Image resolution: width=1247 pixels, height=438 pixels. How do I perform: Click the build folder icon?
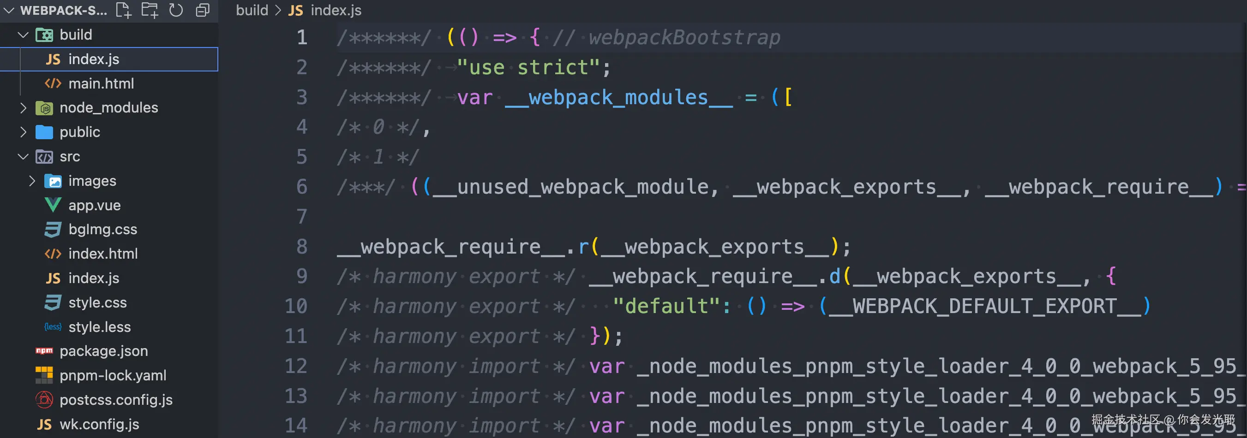pos(44,35)
